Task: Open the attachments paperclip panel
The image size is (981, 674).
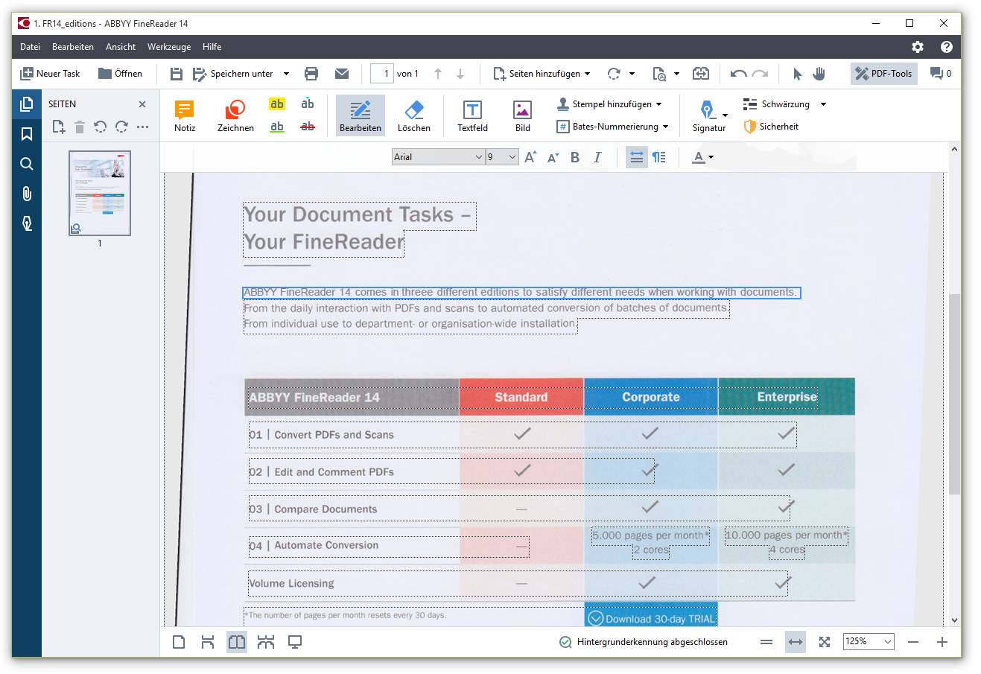Action: tap(27, 194)
